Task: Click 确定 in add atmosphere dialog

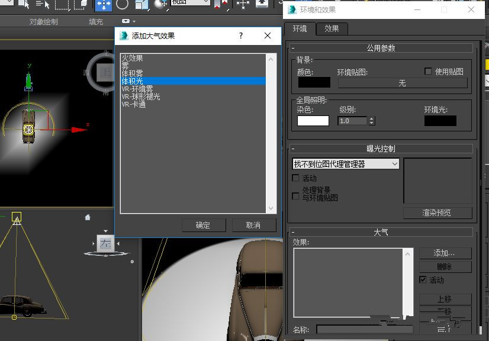Action: click(x=203, y=225)
